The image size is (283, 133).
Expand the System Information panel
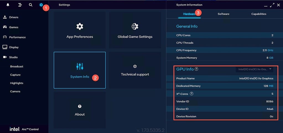[x=272, y=5]
